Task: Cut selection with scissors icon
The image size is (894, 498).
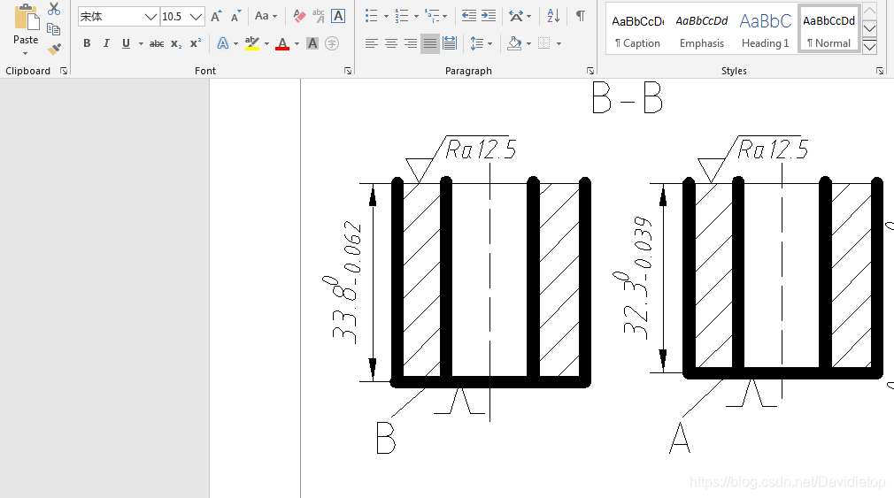Action: (54, 9)
